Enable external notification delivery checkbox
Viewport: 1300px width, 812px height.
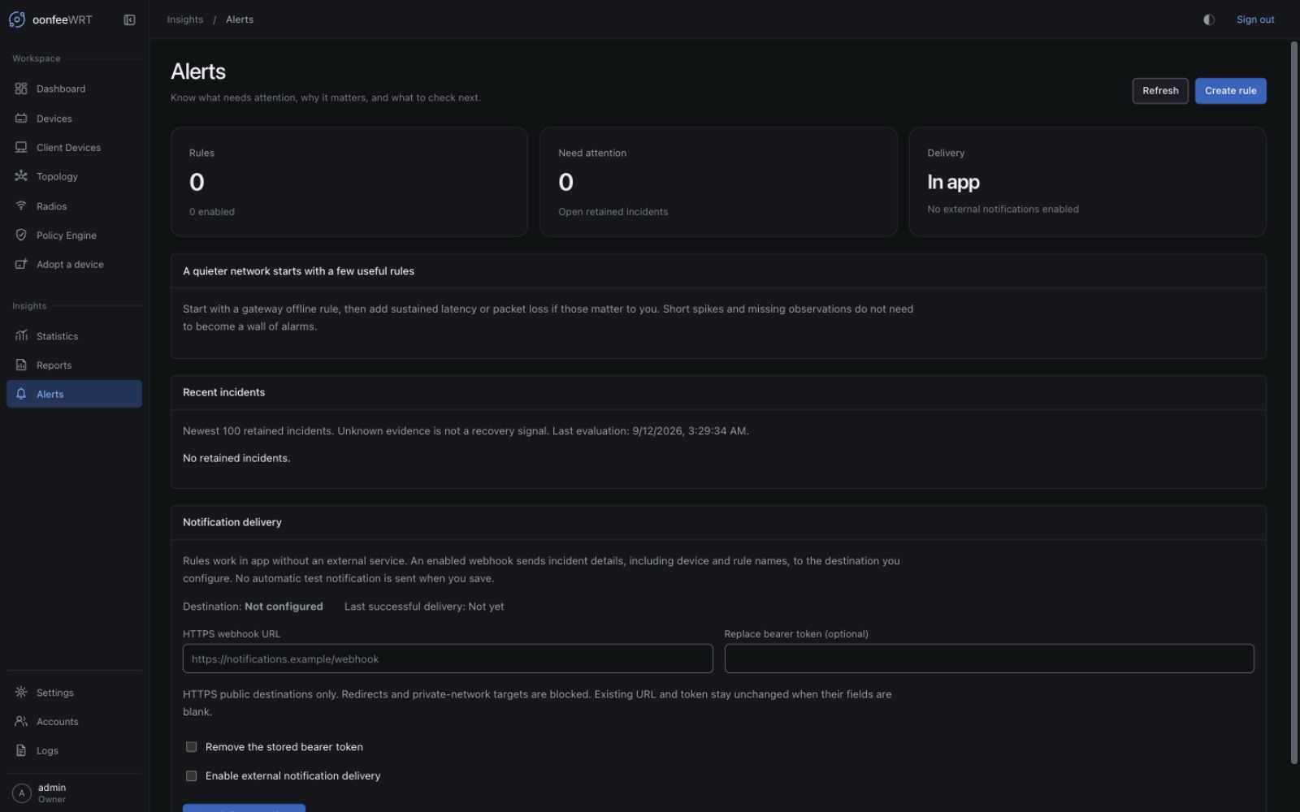click(x=192, y=776)
